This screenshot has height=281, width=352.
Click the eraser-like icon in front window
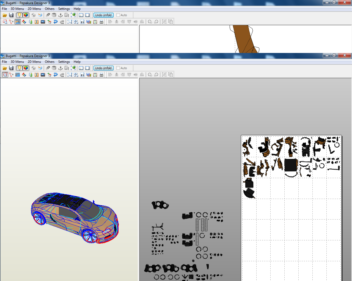[x=48, y=68]
